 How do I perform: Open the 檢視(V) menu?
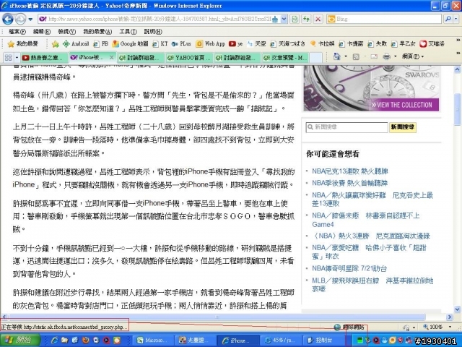66,32
